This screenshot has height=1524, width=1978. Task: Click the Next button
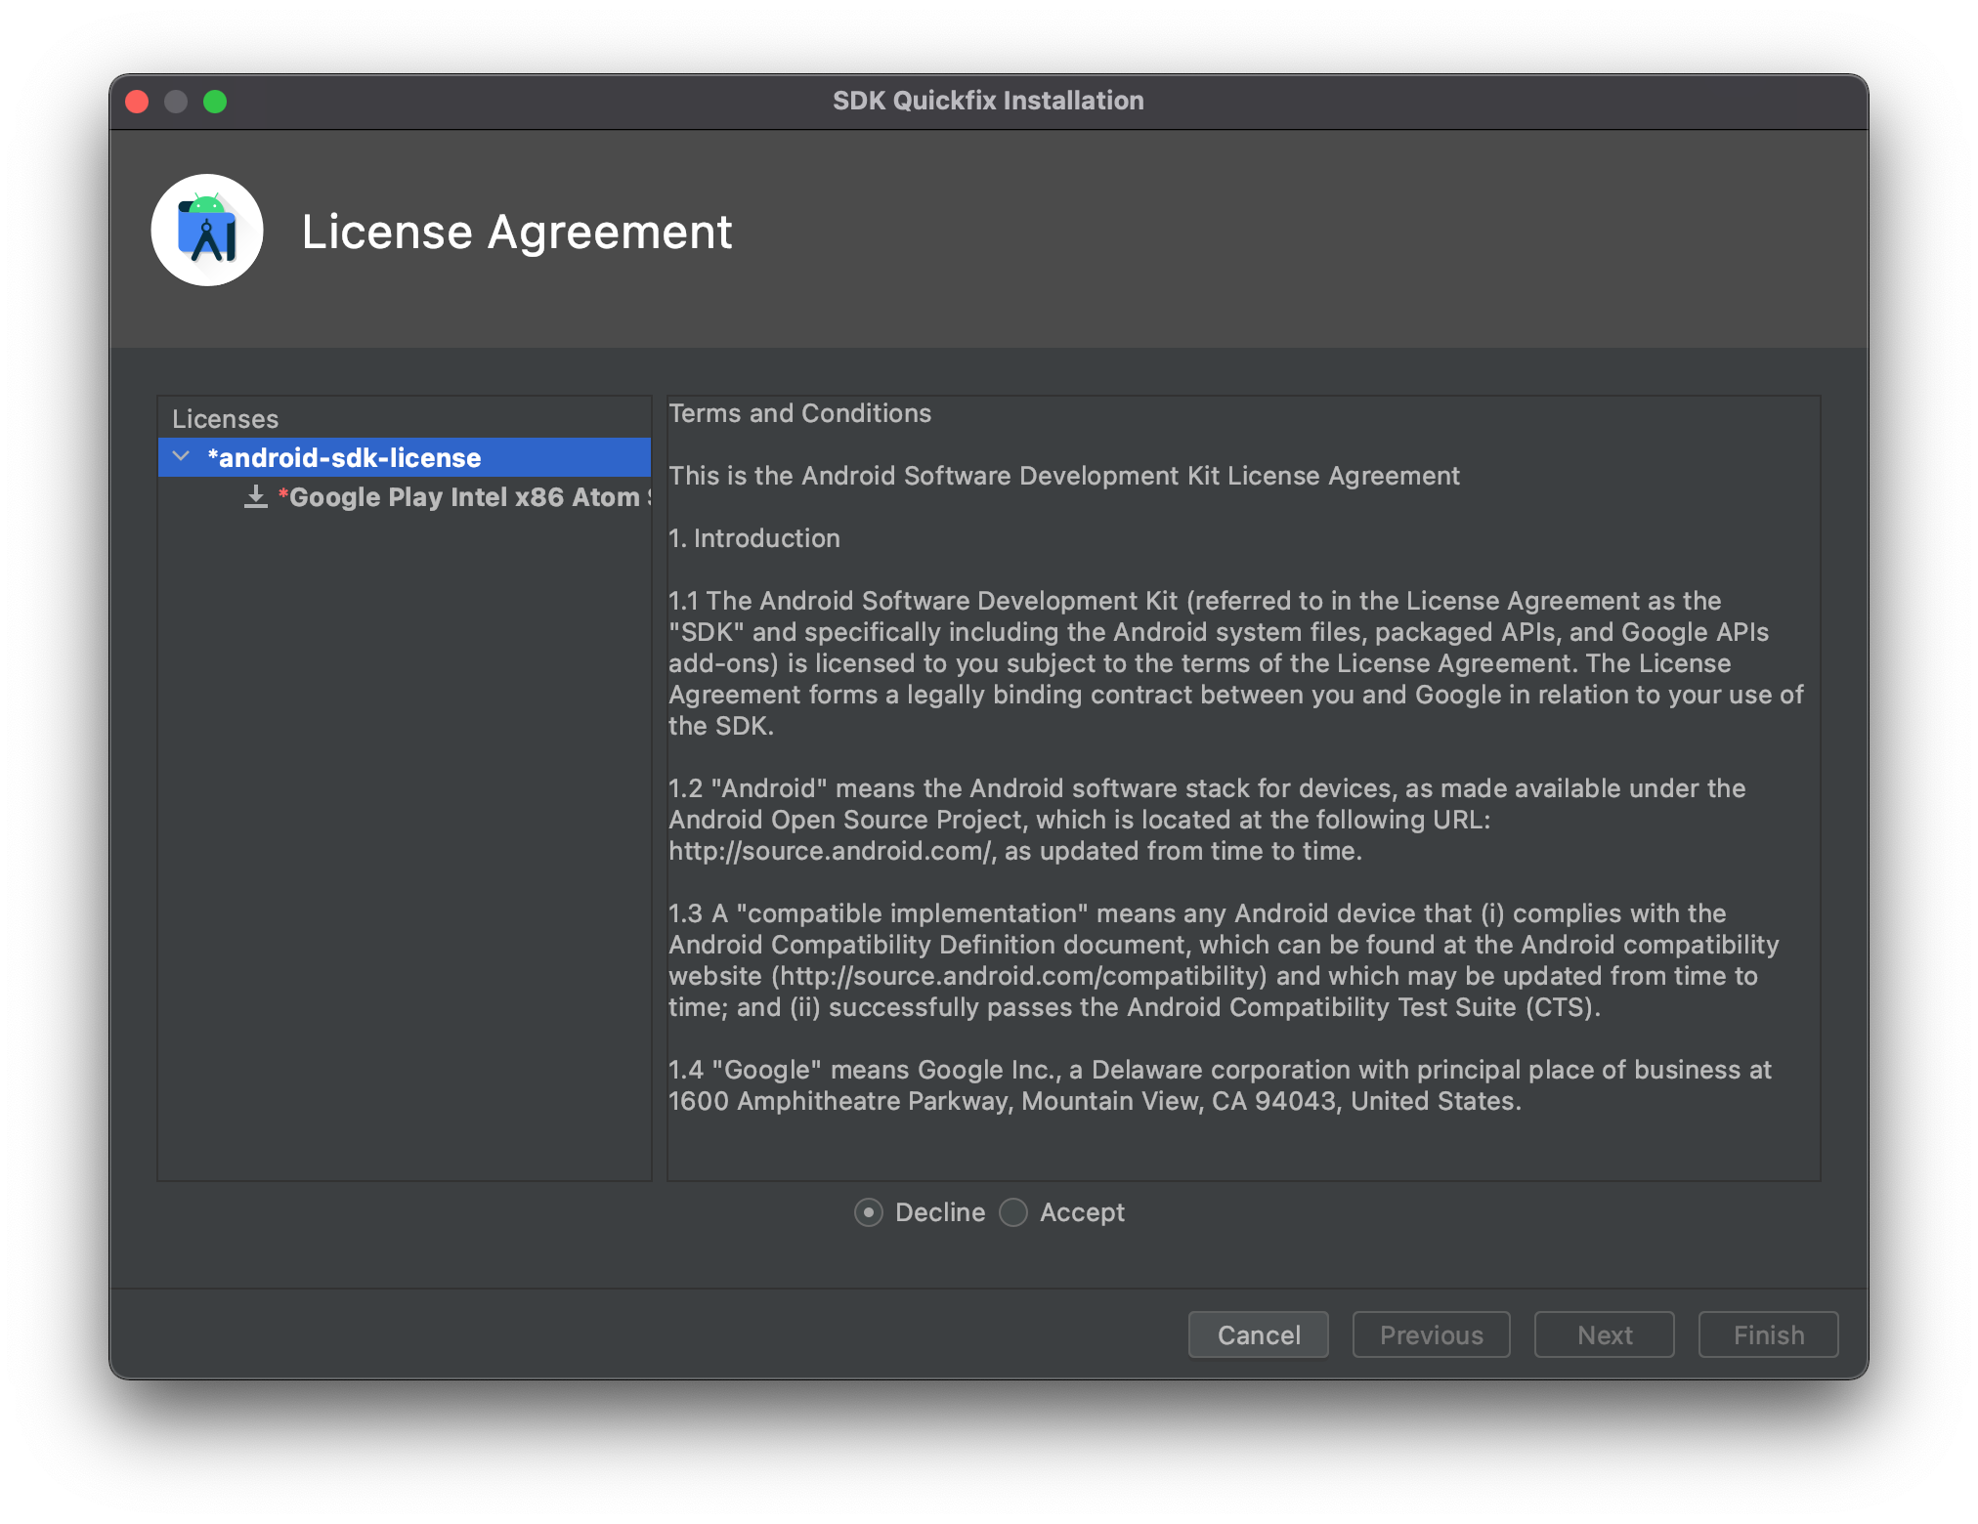(x=1605, y=1334)
